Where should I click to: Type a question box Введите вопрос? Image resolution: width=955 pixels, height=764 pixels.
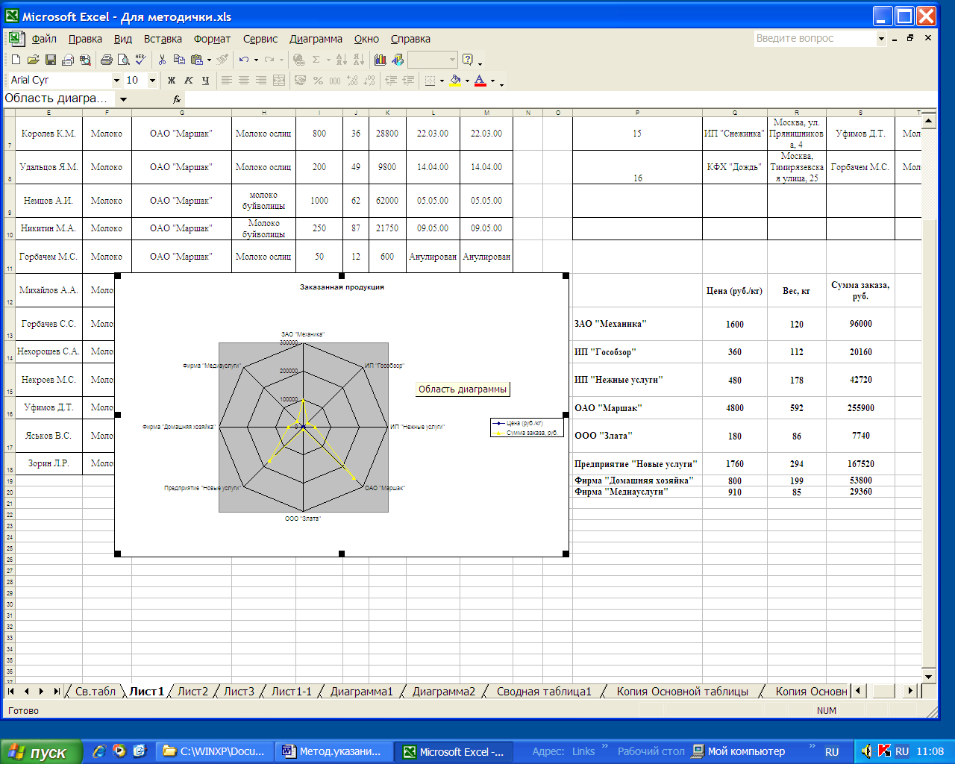pos(815,38)
